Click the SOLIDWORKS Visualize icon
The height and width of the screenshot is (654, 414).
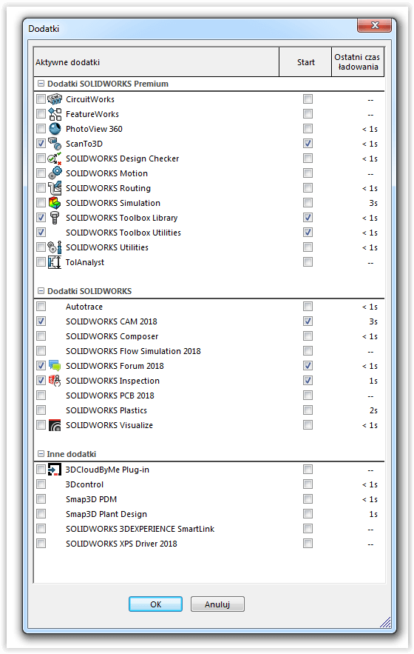55,425
